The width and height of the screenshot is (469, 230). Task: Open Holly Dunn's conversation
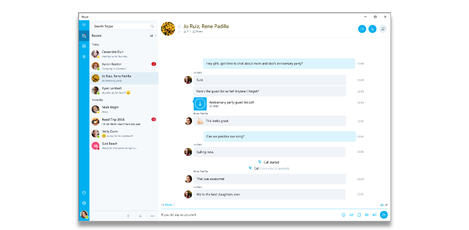coord(124,133)
